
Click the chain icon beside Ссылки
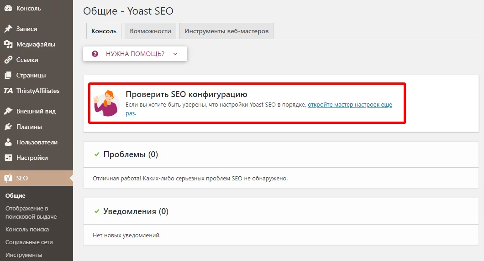pos(8,60)
